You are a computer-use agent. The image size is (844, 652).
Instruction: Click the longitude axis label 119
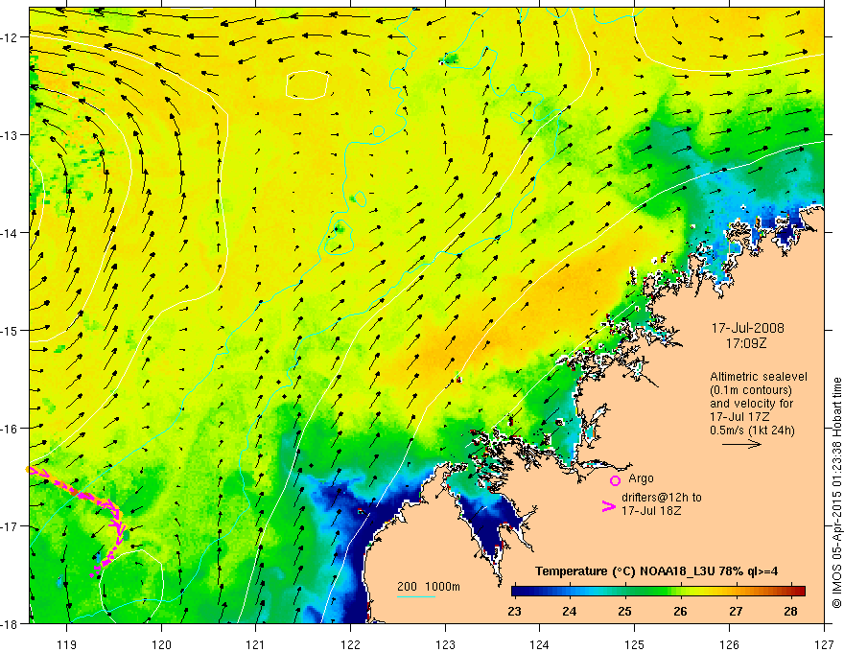(x=67, y=644)
